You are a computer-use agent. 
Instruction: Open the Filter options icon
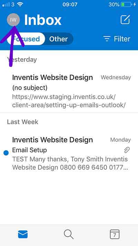pos(107,39)
